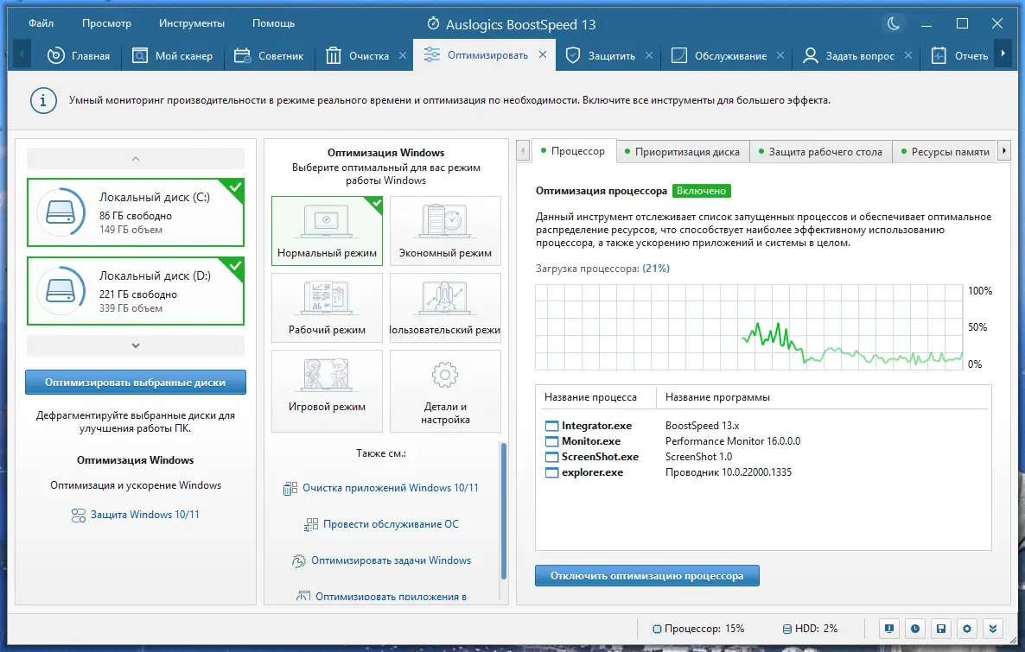
Task: Close the Задать вопрос tab
Action: (x=908, y=55)
